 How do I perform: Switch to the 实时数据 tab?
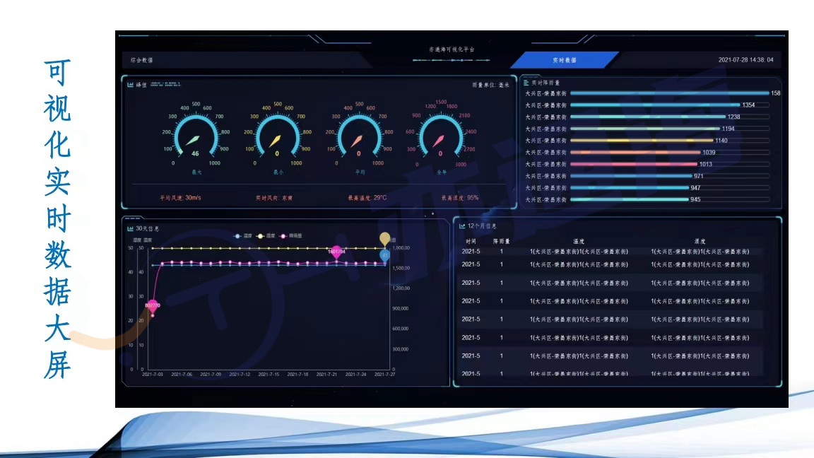point(565,60)
